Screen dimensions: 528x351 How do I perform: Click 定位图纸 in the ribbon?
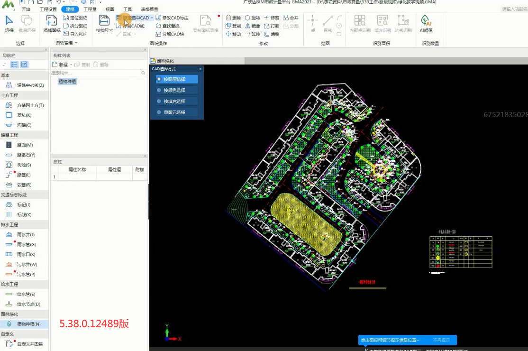tap(75, 18)
